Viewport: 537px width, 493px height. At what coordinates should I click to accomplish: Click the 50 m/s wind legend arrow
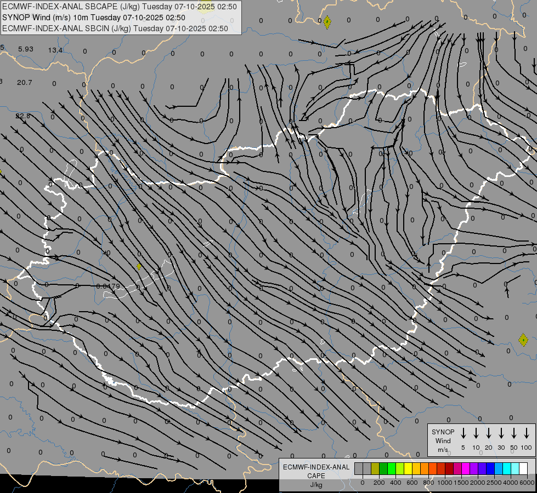513,433
